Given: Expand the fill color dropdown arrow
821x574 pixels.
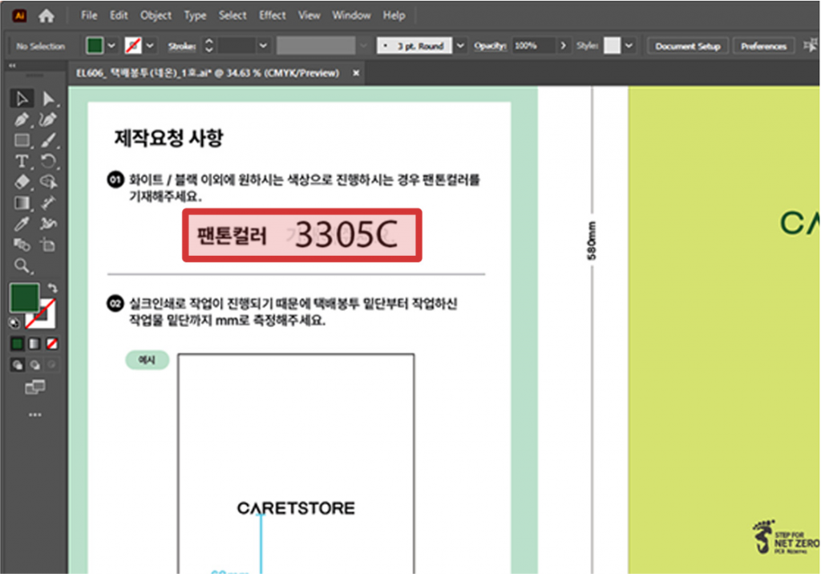Looking at the screenshot, I should coord(111,46).
